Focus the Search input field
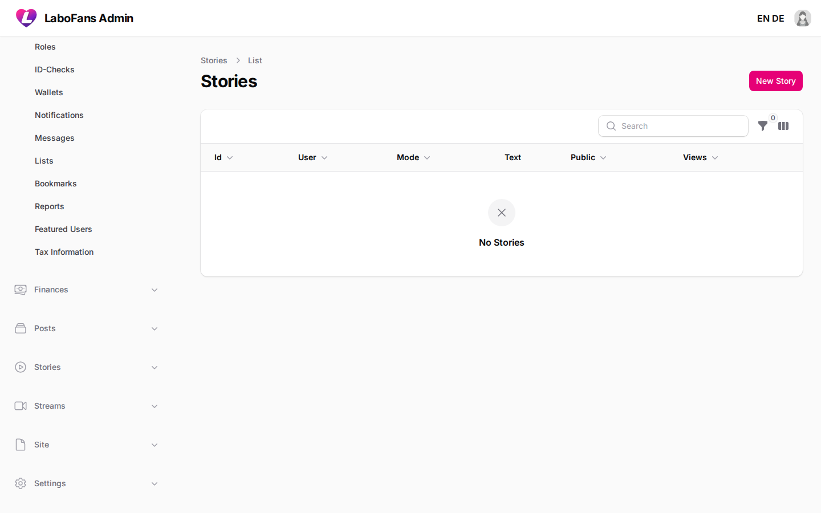 pos(673,126)
